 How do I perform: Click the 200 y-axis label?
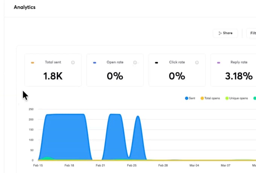tap(31, 119)
